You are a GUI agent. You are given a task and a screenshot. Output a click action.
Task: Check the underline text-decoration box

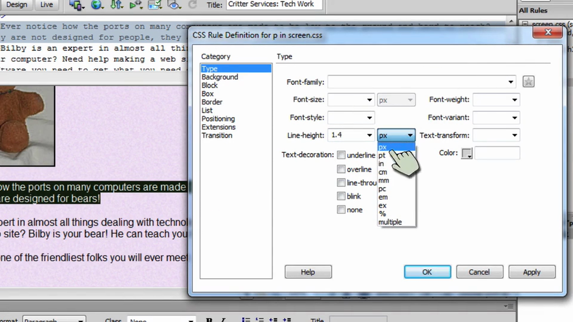tap(341, 155)
